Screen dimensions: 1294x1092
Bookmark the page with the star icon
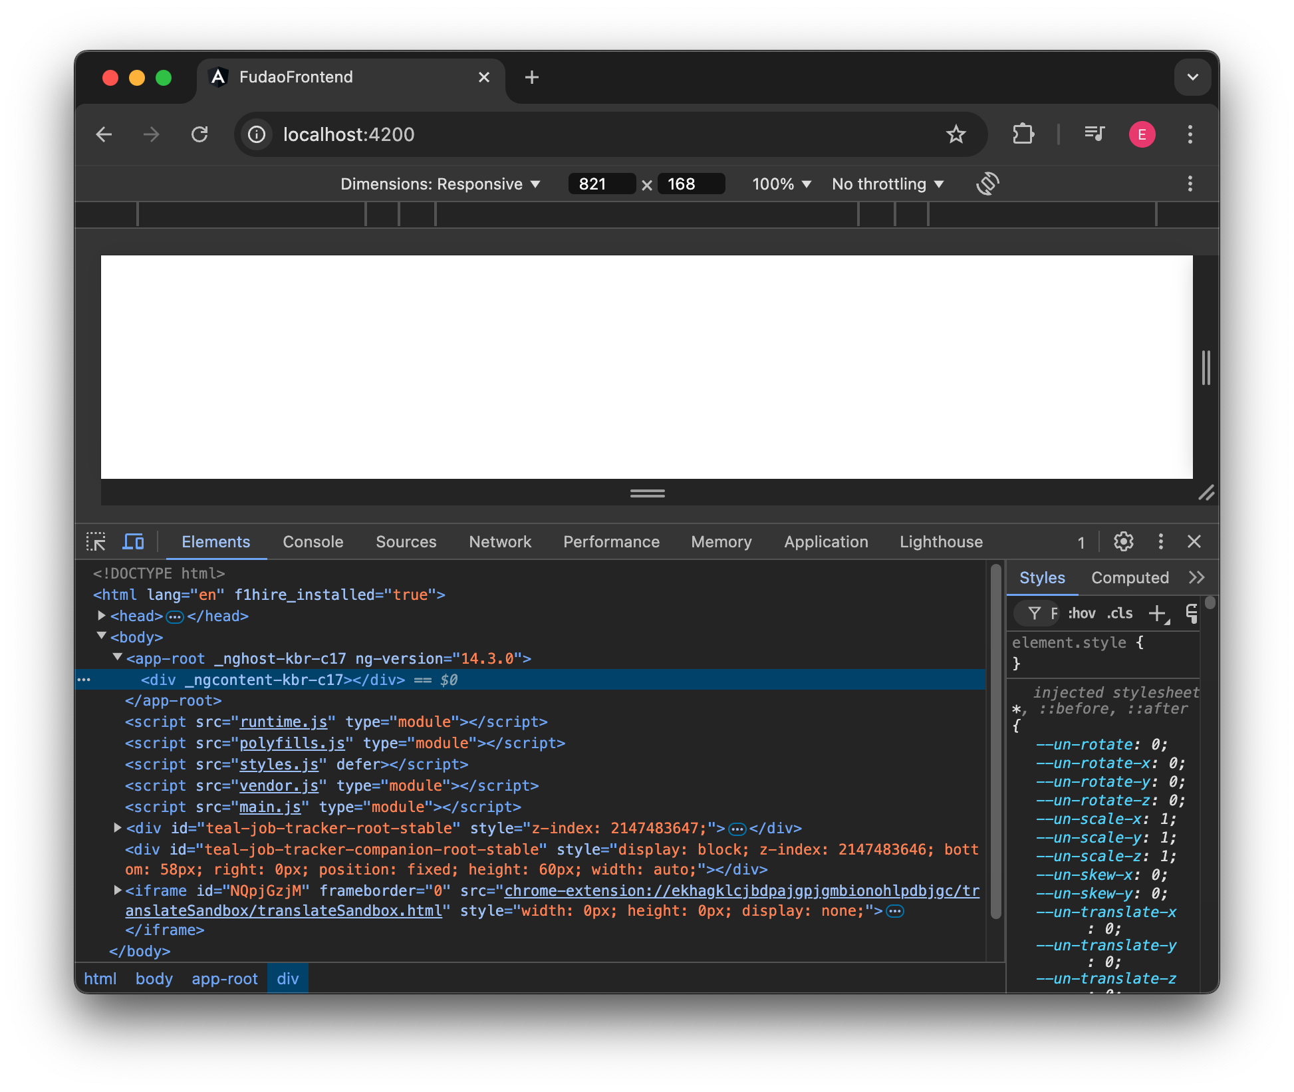click(x=957, y=134)
